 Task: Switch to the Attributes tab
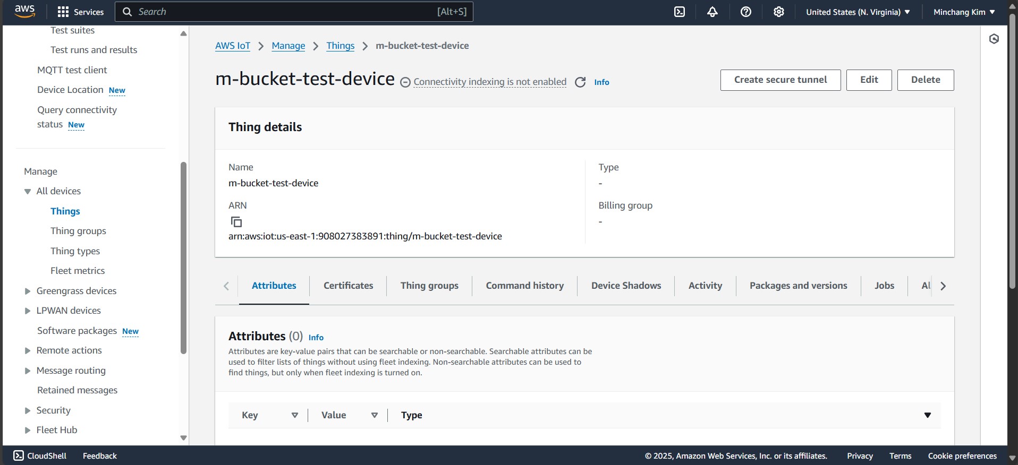[x=274, y=286]
